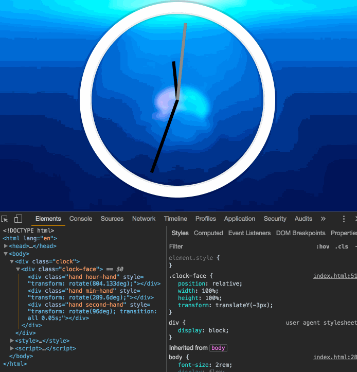Select the Event Listeners sidebar tab
This screenshot has width=357, height=372.
(249, 233)
